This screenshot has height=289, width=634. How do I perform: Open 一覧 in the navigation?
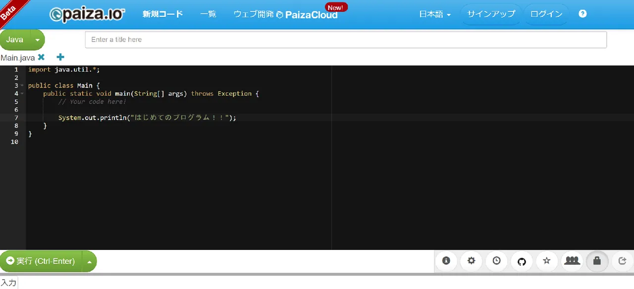pos(209,14)
